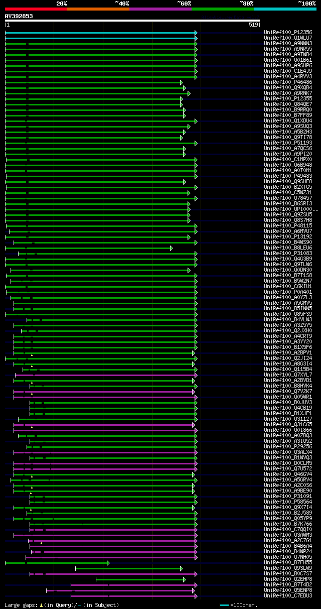This screenshot has width=321, height=609.
Task: Click the UniRef100_Q9SLW9 label
Action: click(288, 568)
